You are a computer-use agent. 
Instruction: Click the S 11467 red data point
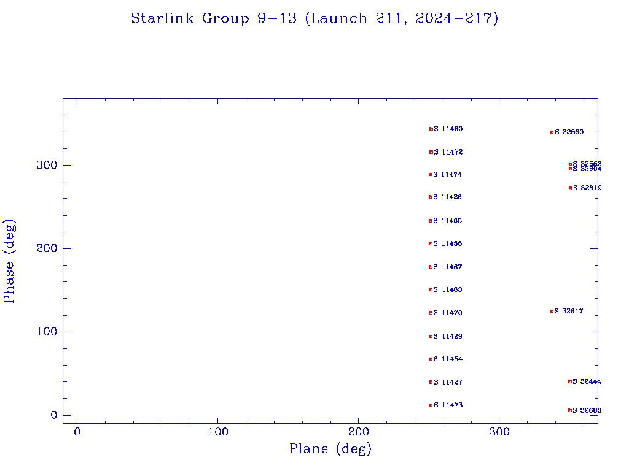430,267
